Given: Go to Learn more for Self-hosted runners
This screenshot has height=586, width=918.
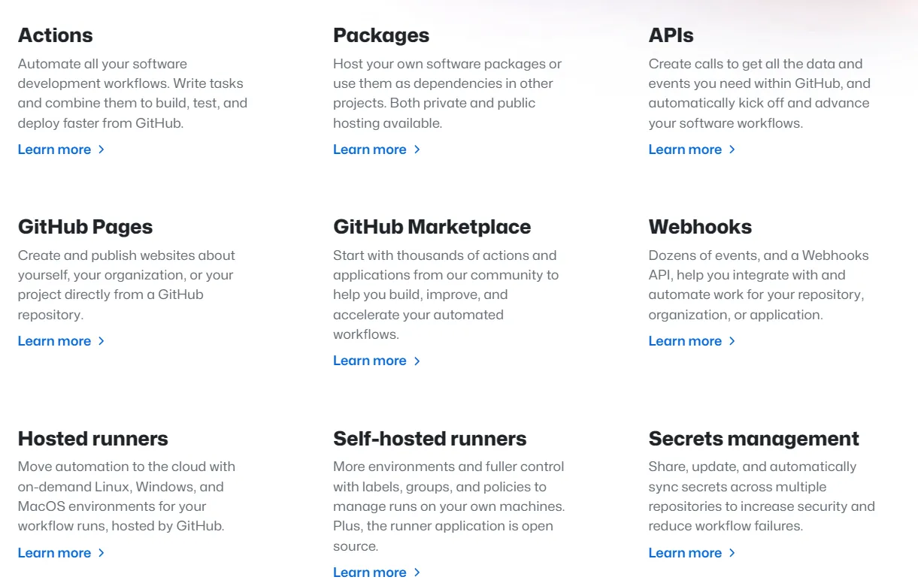Looking at the screenshot, I should 369,572.
